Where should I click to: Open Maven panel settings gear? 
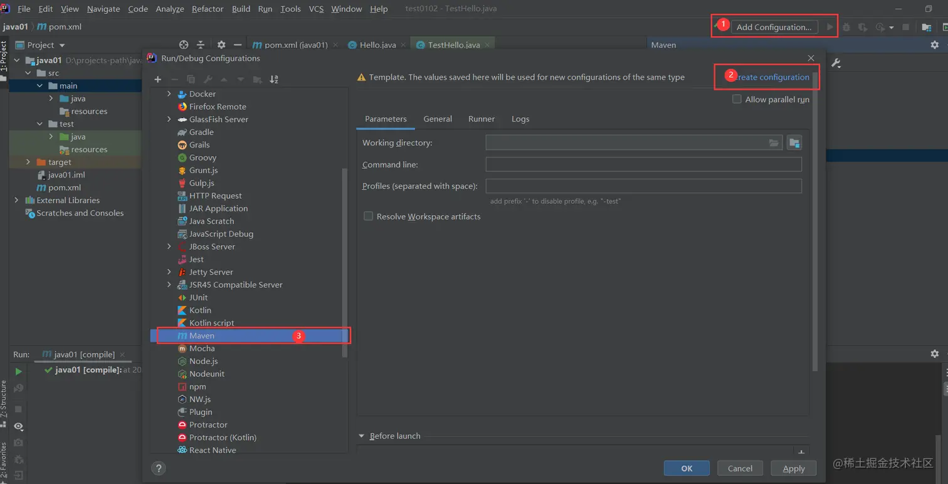(x=935, y=45)
